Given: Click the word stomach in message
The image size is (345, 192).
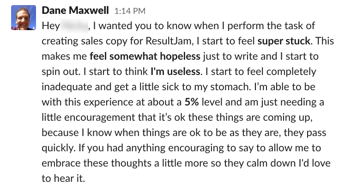Looking at the screenshot, I should (230, 87).
